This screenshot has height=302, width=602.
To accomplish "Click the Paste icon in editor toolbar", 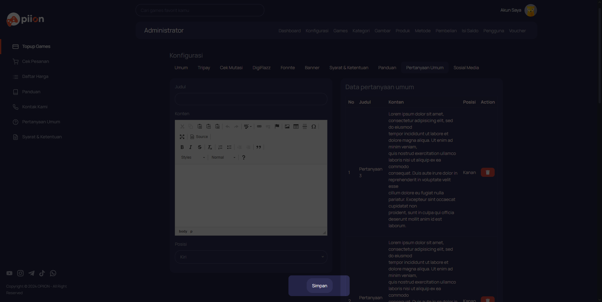I will [x=200, y=126].
